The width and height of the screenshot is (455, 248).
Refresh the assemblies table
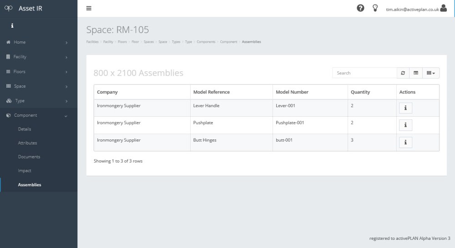403,73
